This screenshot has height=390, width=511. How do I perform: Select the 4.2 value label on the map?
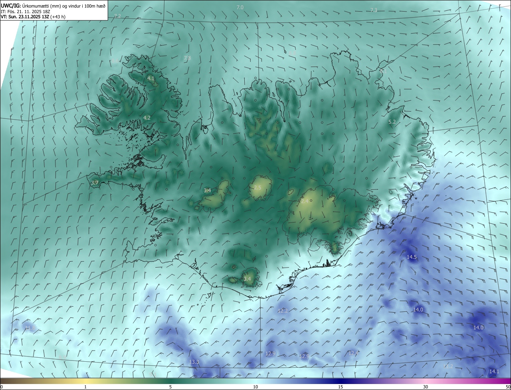pos(147,118)
